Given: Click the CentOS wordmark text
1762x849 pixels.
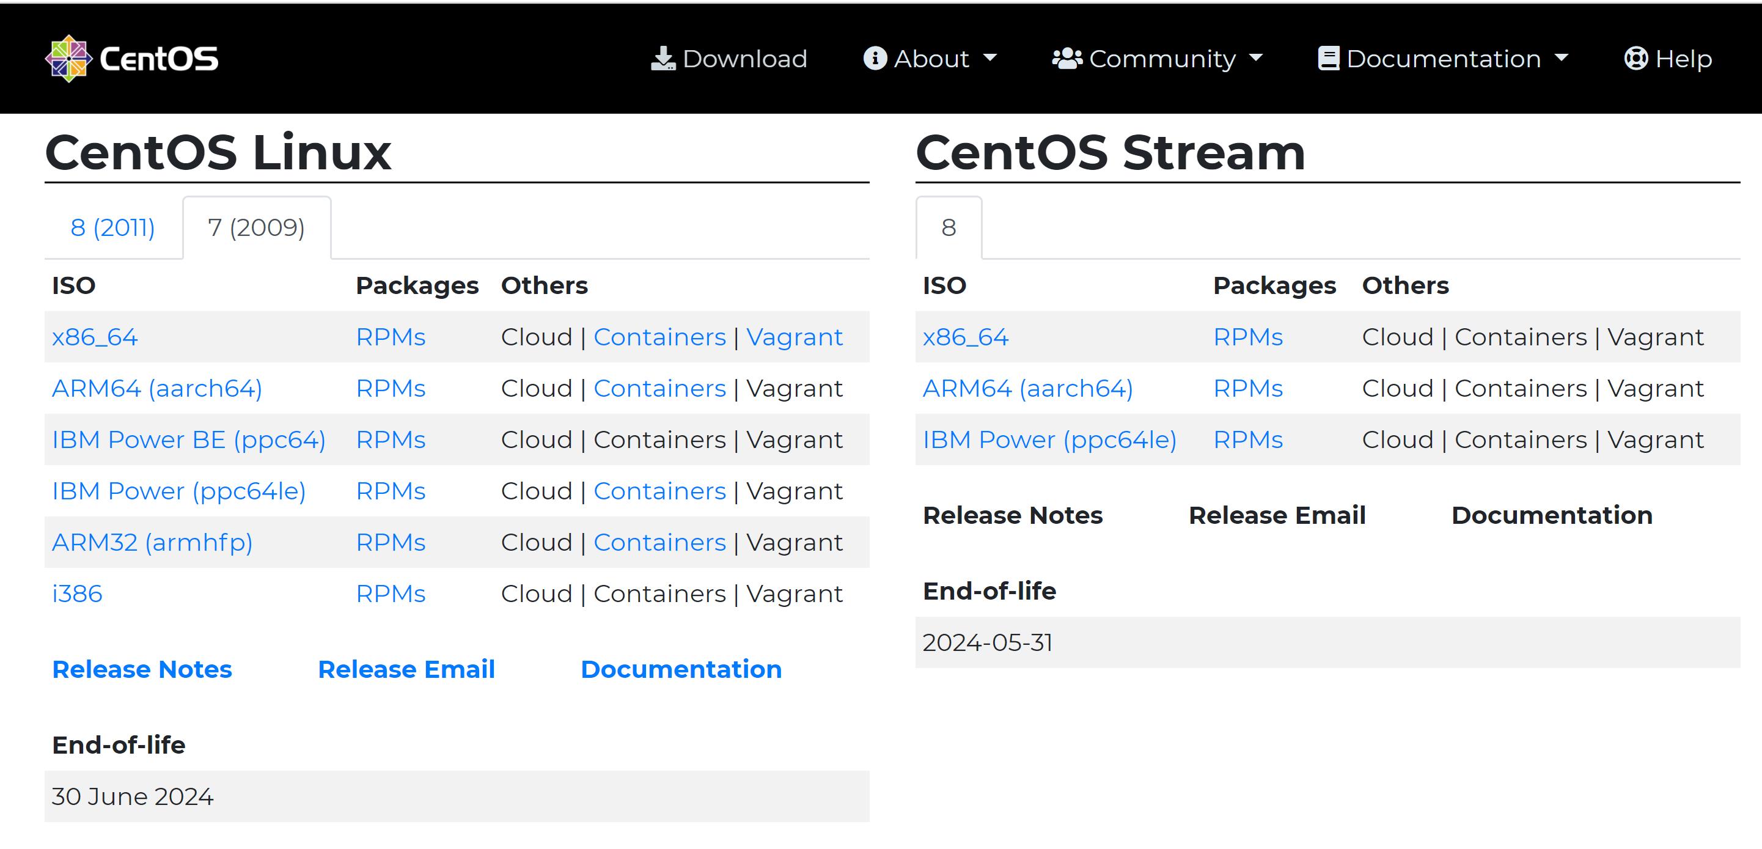Looking at the screenshot, I should [x=159, y=59].
